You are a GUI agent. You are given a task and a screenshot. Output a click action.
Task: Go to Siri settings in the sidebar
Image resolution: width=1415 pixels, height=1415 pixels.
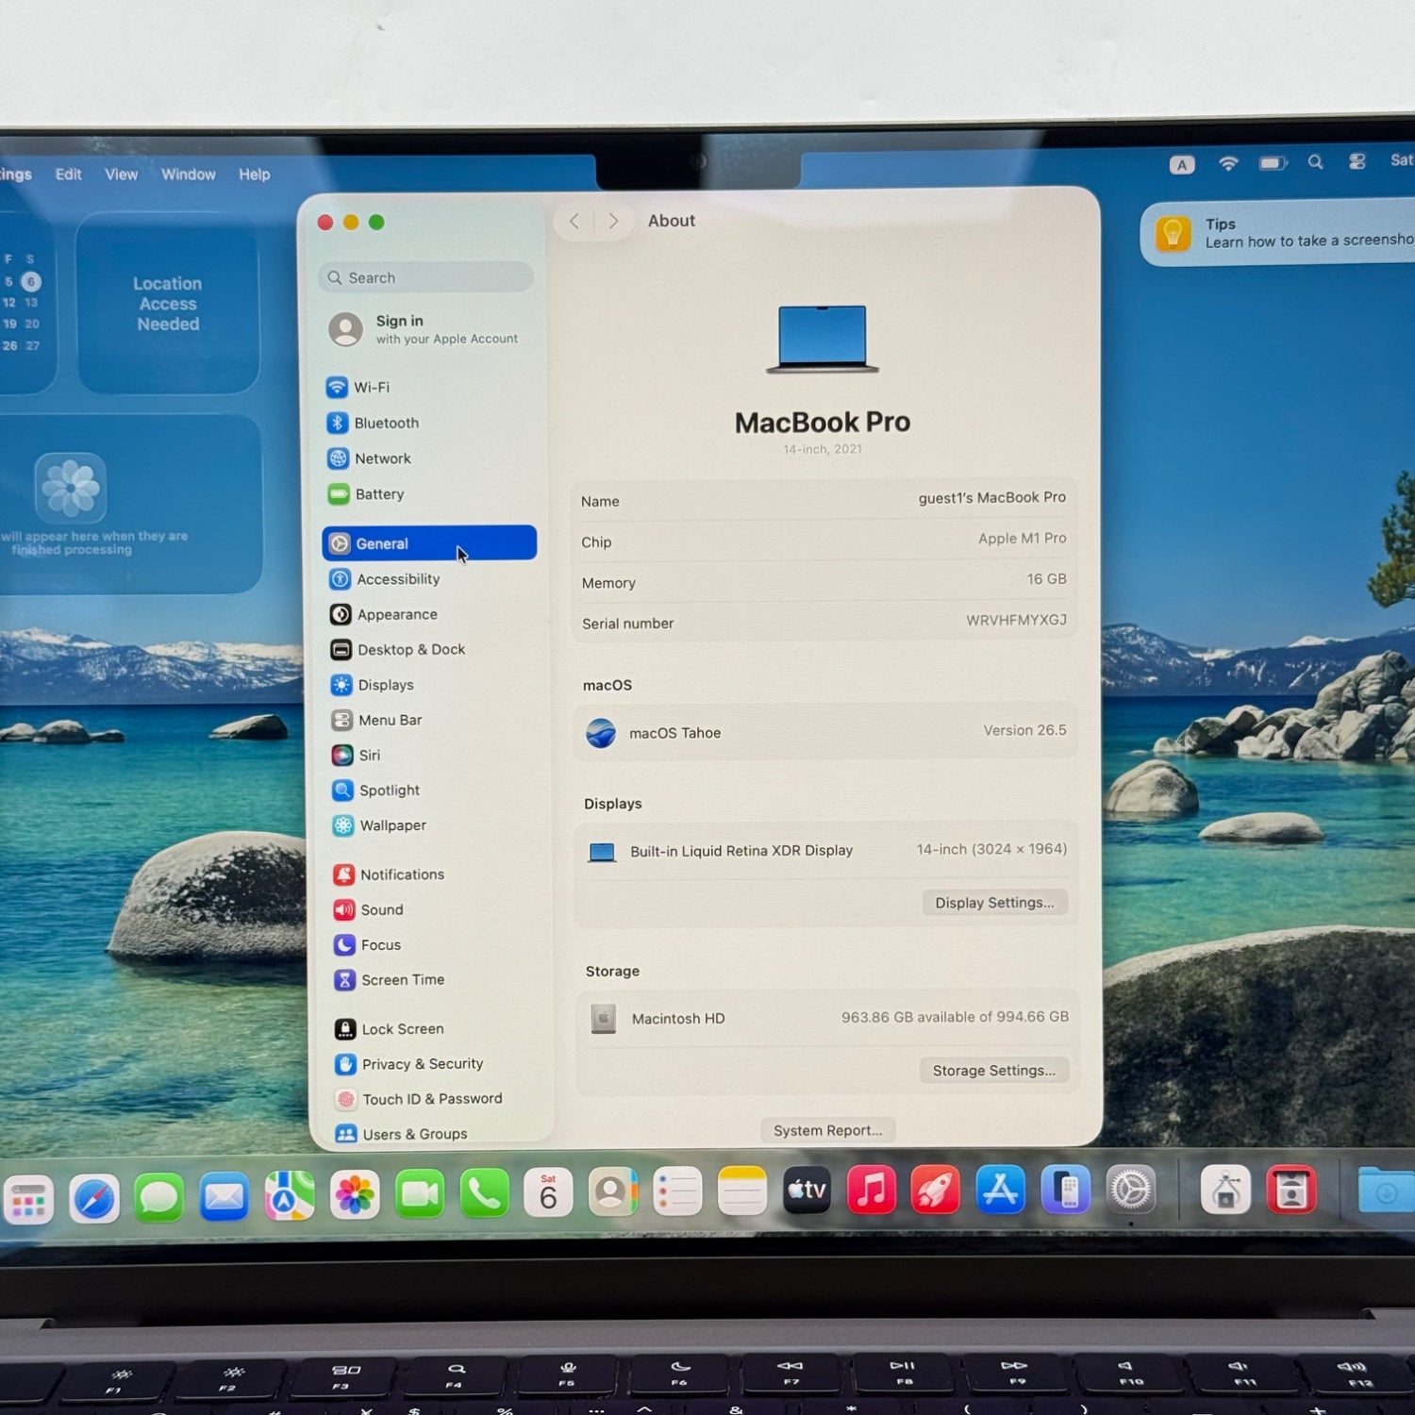click(432, 755)
